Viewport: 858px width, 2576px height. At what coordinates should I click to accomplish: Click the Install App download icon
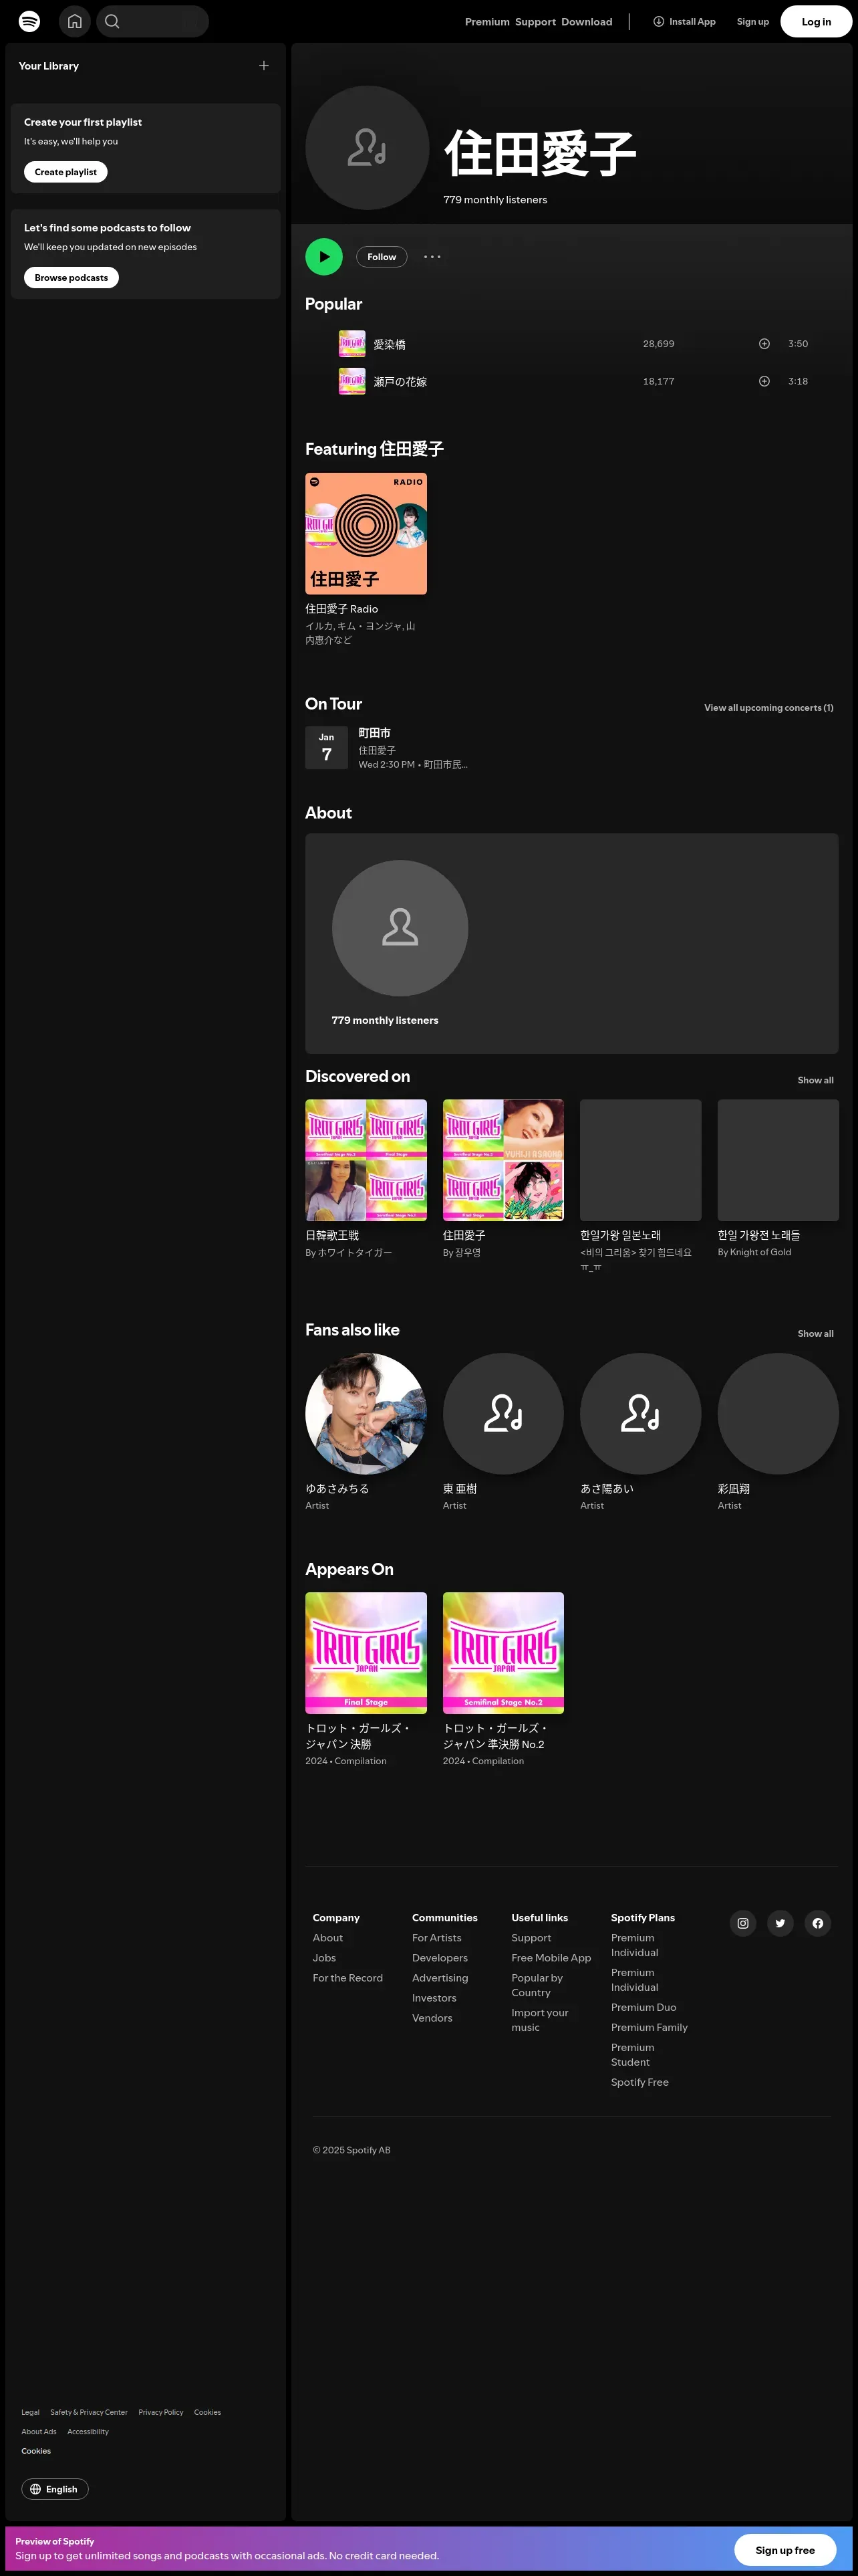(658, 21)
